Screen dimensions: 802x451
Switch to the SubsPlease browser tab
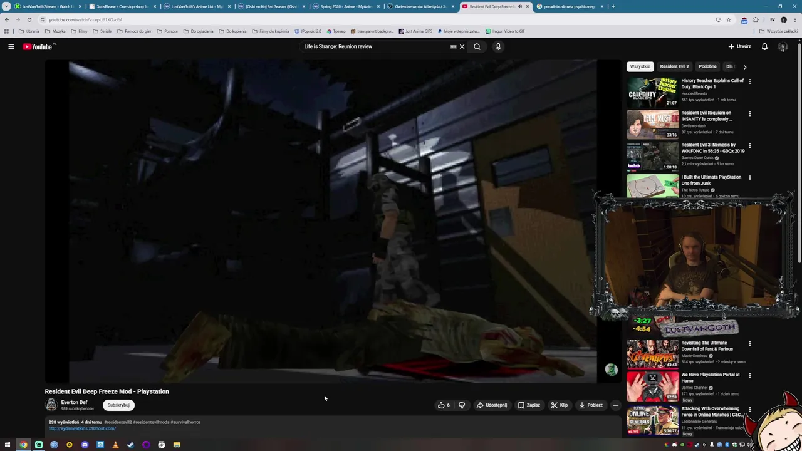click(122, 6)
